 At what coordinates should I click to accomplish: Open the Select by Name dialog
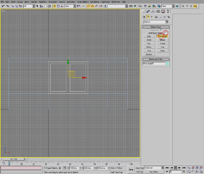[41, 6]
